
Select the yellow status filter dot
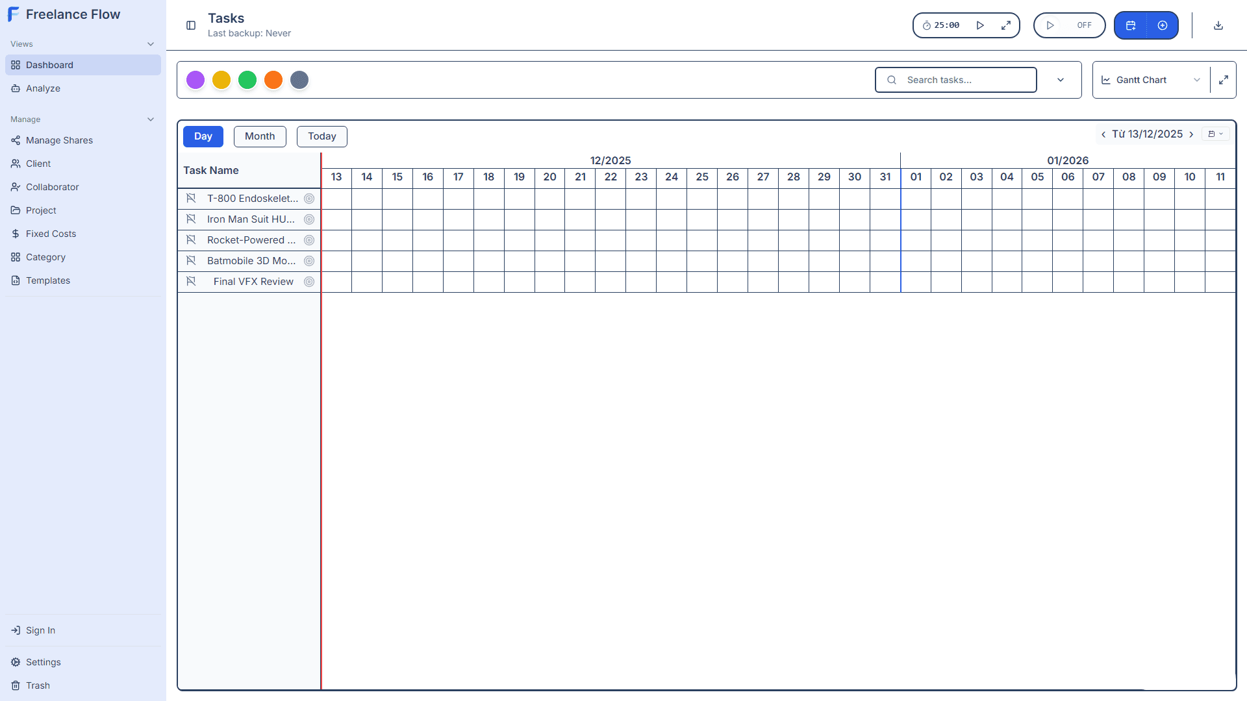coord(221,80)
